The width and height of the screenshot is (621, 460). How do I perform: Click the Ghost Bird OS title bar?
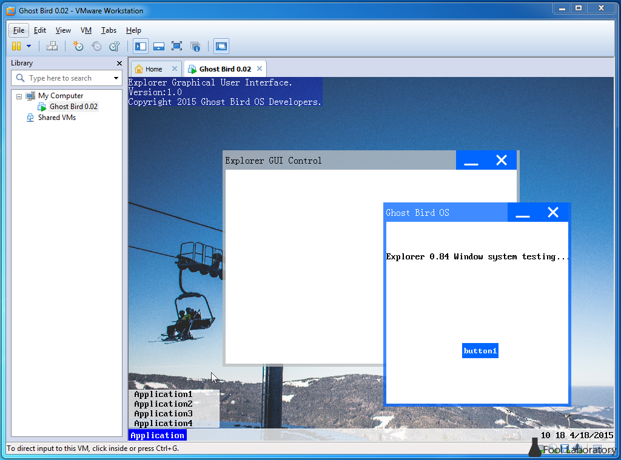446,213
